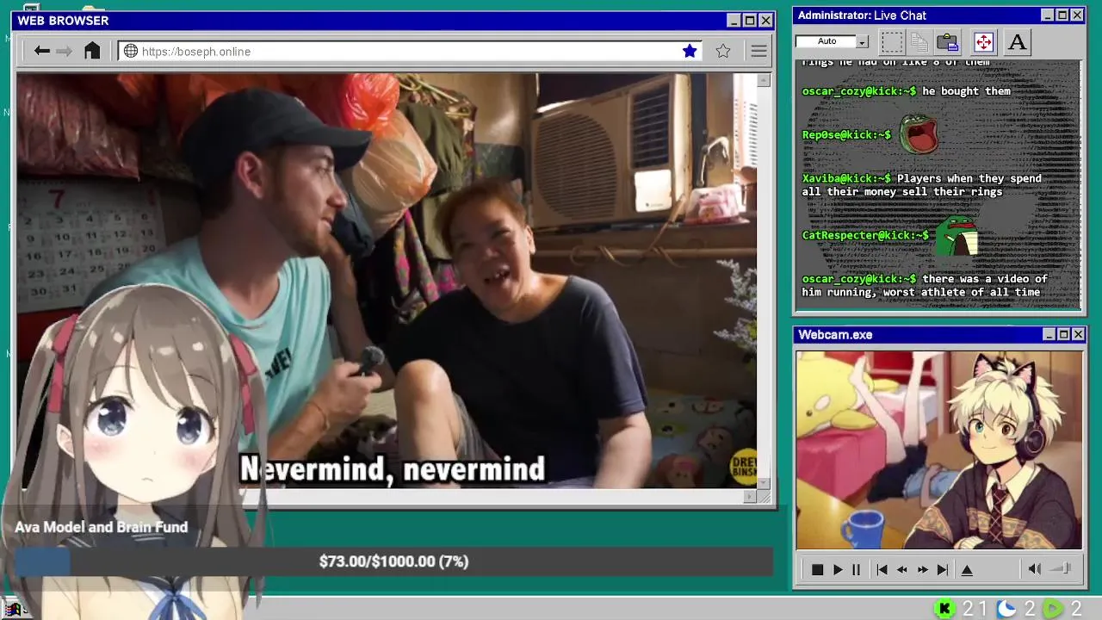This screenshot has width=1102, height=620.
Task: Skip to next track in Webcam.exe
Action: pos(943,569)
